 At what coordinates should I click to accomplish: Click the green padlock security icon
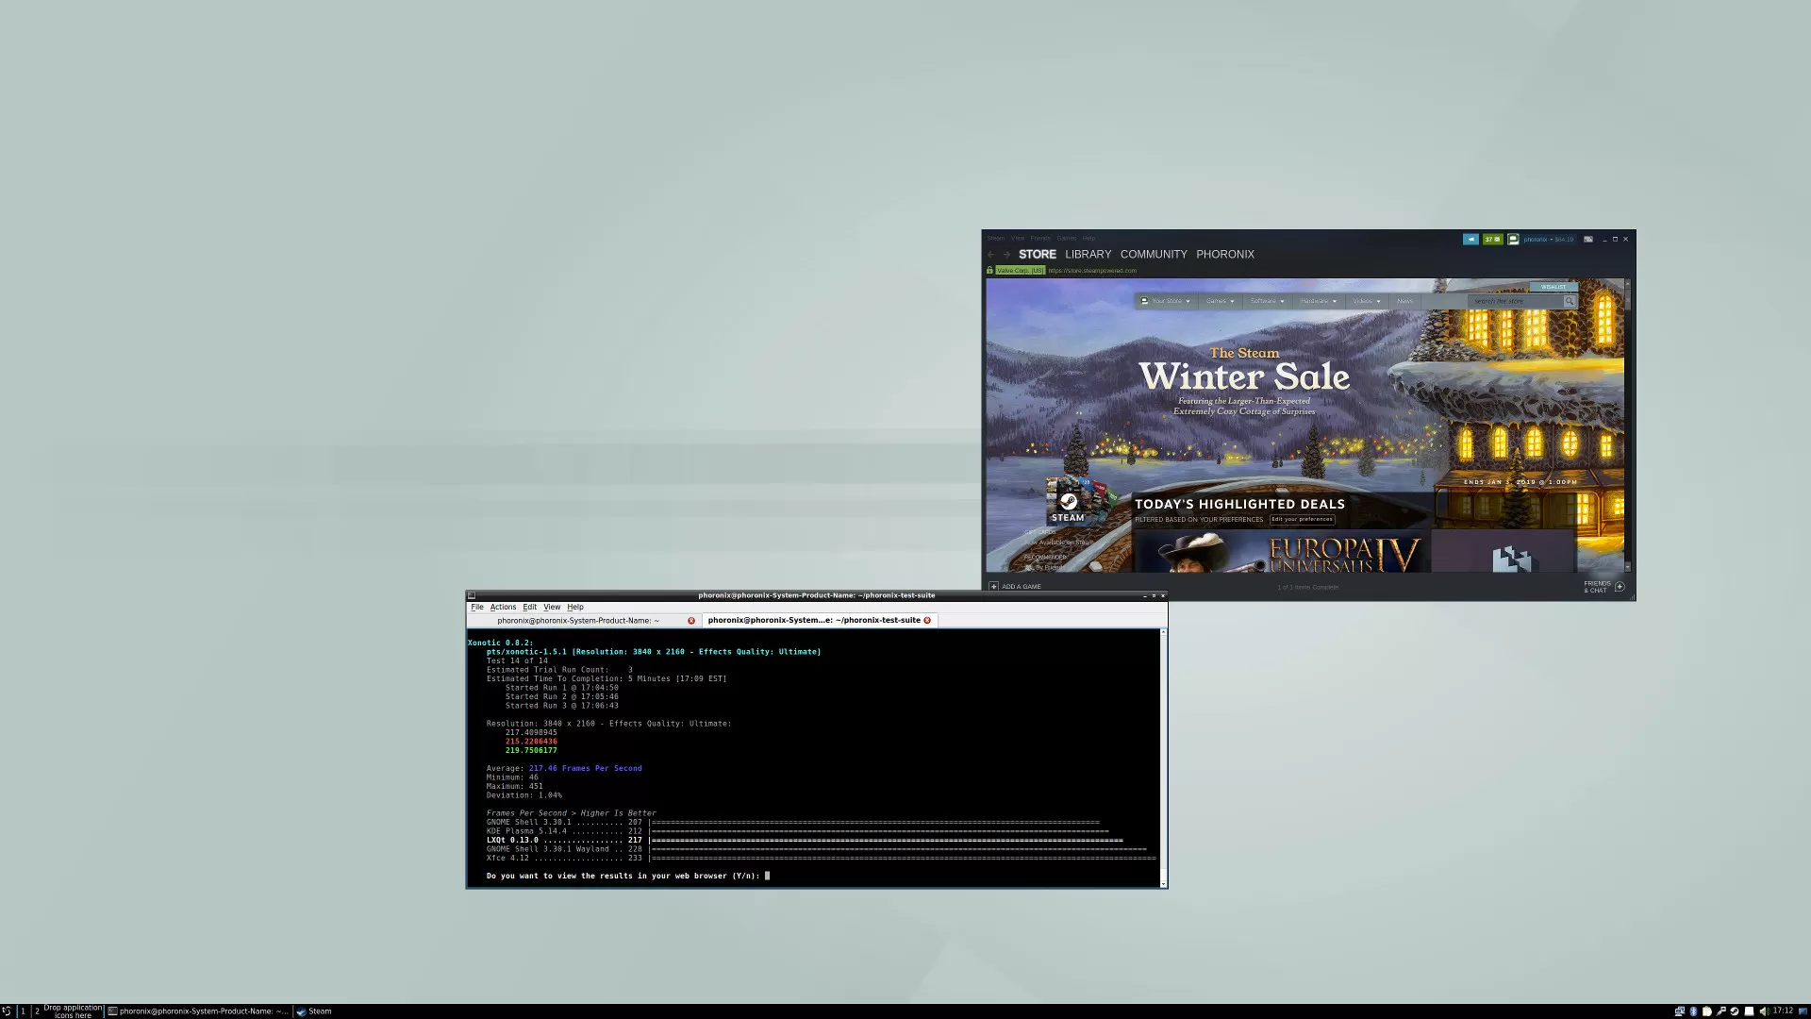pos(989,271)
